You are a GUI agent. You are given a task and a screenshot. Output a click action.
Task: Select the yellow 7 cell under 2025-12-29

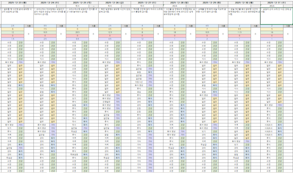(207, 29)
